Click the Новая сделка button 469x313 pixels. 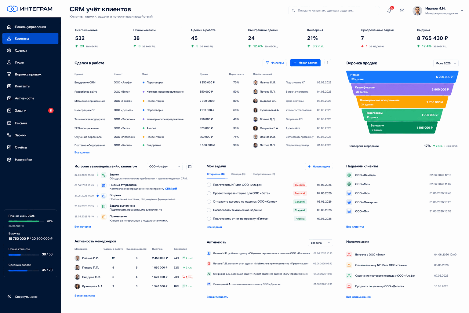[305, 63]
